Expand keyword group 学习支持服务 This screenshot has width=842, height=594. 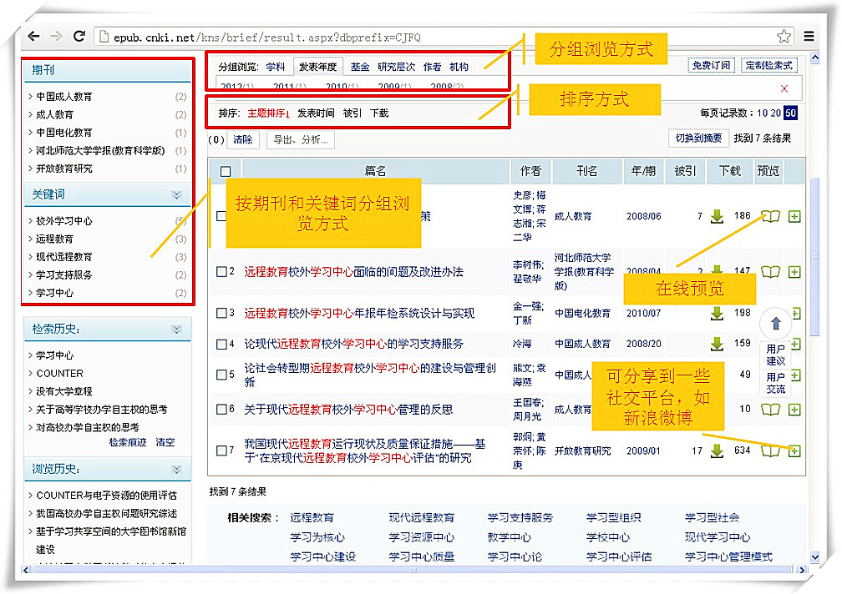pyautogui.click(x=63, y=275)
